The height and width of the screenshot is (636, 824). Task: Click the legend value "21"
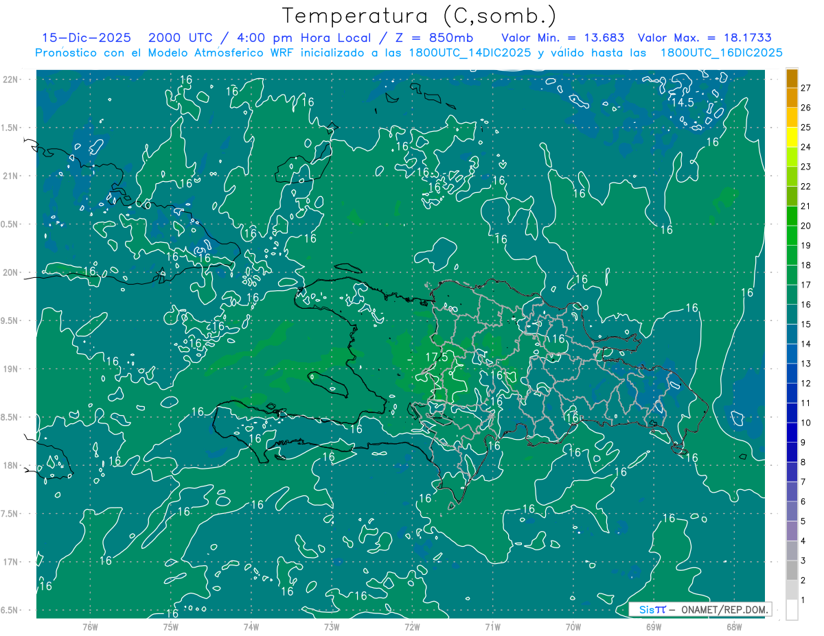[806, 206]
